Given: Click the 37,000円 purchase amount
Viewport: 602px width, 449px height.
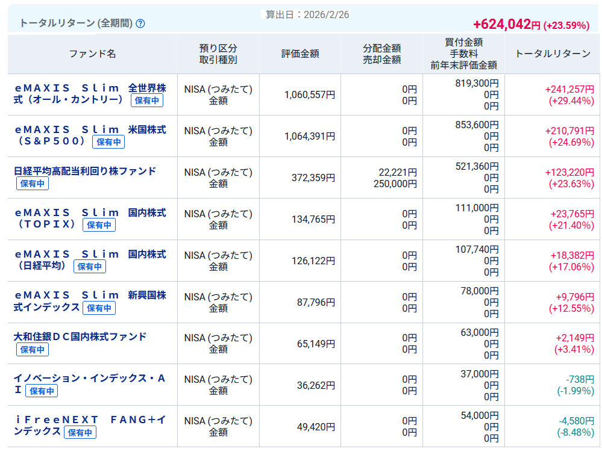Looking at the screenshot, I should [x=480, y=374].
